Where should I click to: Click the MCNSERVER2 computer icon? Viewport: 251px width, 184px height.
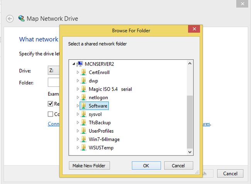[80, 64]
